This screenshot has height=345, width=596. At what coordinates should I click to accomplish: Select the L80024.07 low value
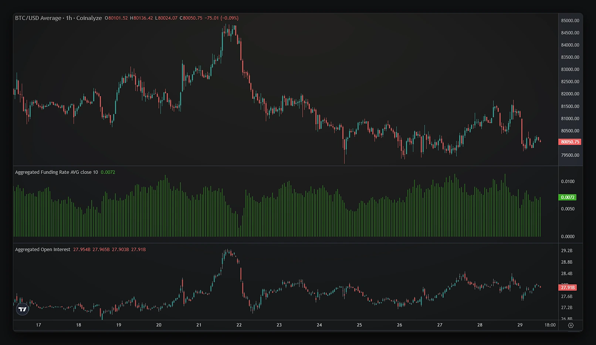tap(166, 18)
